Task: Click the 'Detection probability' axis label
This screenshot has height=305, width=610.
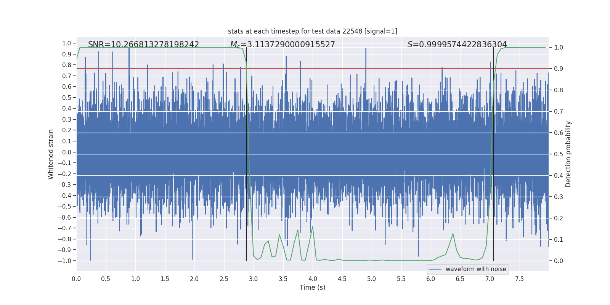Action: [568, 154]
